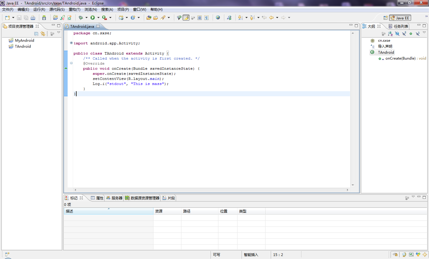Open the Run button dropdown arrow
Viewport: 429px width, 259px height.
click(98, 18)
